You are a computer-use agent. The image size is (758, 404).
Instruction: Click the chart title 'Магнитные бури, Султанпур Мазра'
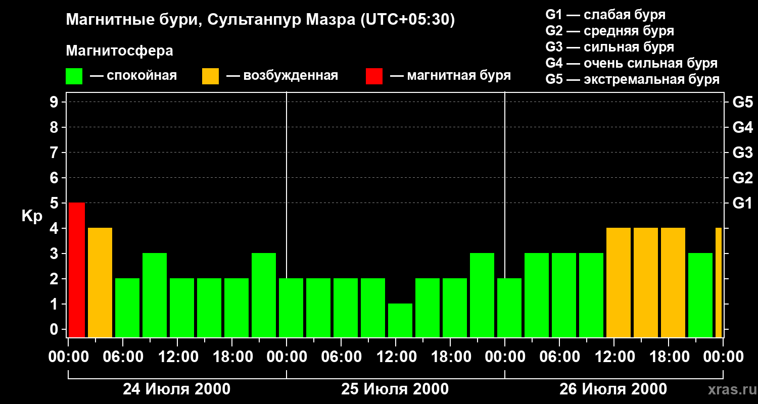(210, 20)
